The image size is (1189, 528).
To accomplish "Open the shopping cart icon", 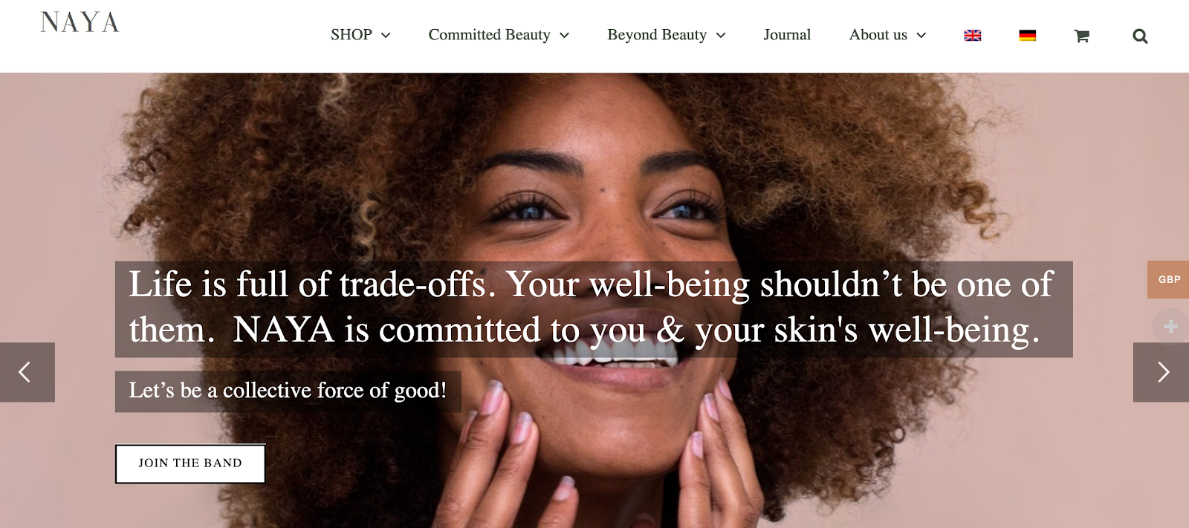I will (1082, 36).
